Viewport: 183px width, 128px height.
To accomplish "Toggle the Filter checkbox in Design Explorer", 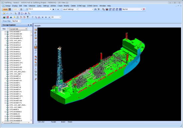I will [x=8, y=29].
